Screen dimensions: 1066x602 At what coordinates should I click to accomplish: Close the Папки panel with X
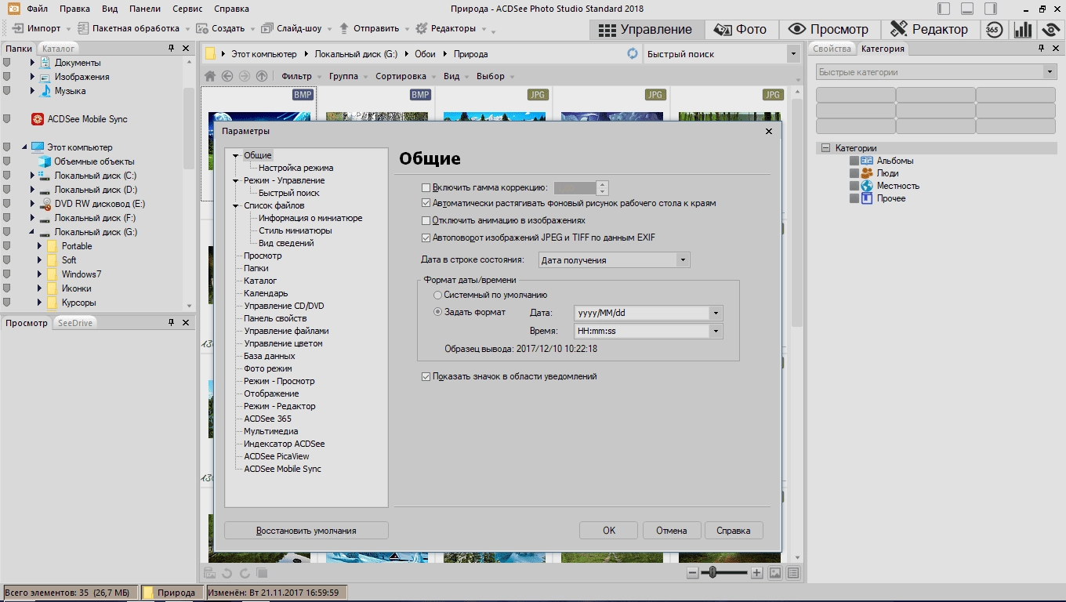pyautogui.click(x=186, y=49)
